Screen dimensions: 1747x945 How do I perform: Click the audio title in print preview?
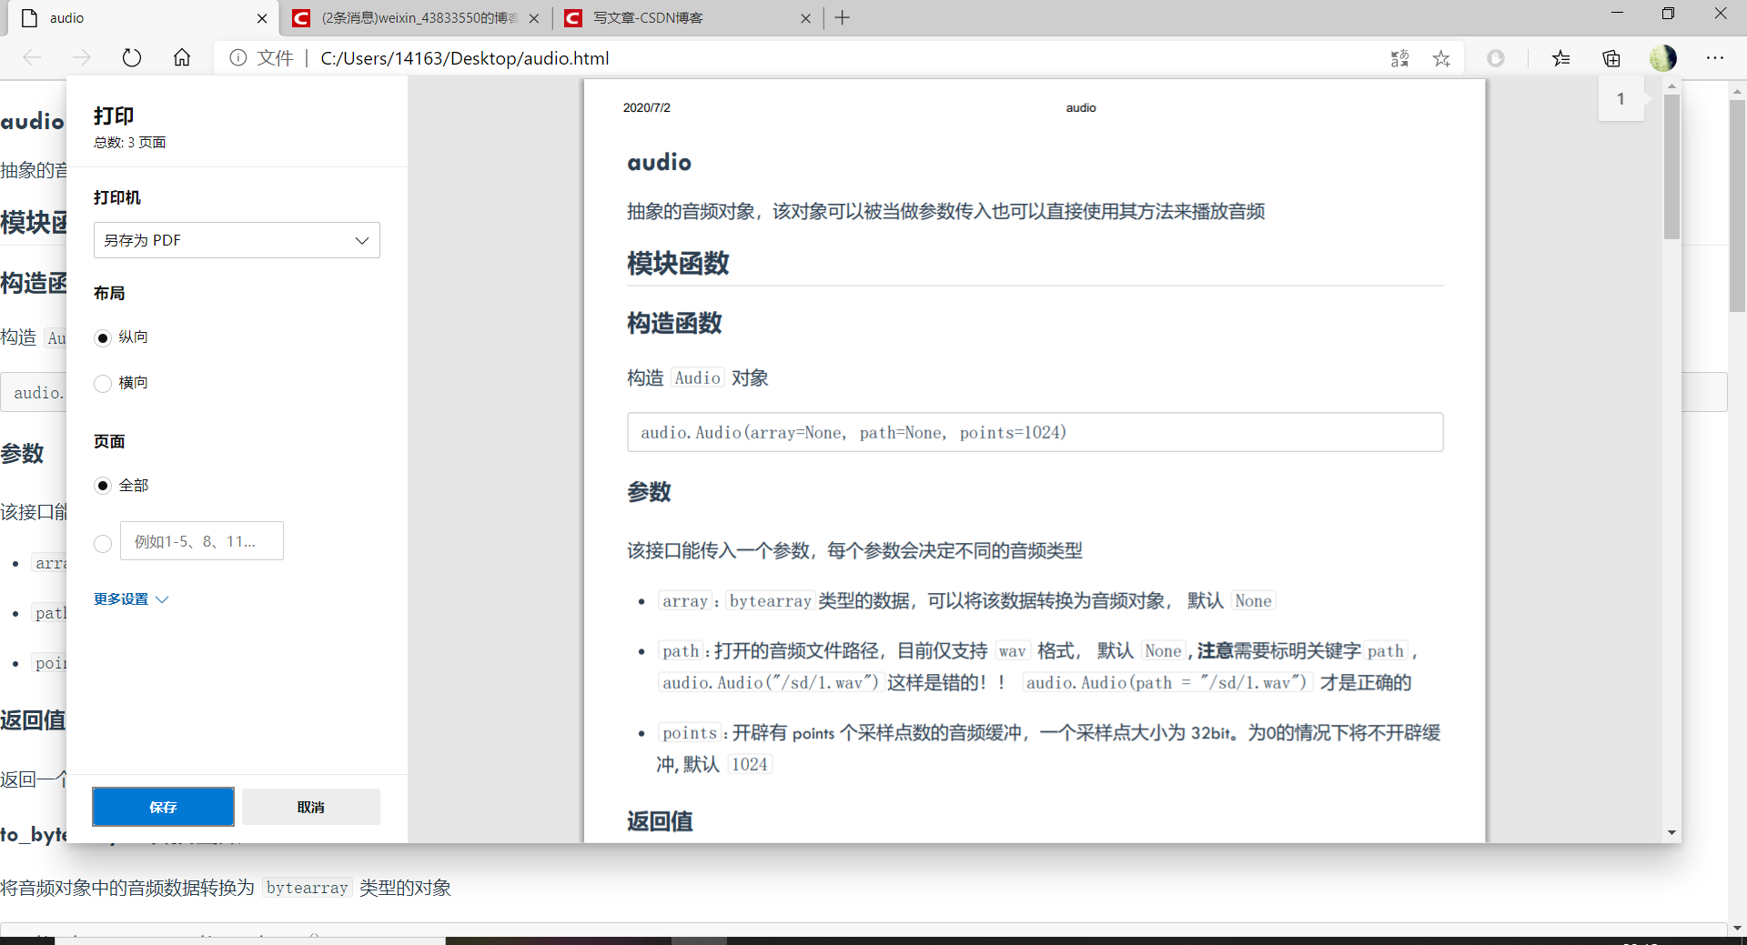click(659, 162)
